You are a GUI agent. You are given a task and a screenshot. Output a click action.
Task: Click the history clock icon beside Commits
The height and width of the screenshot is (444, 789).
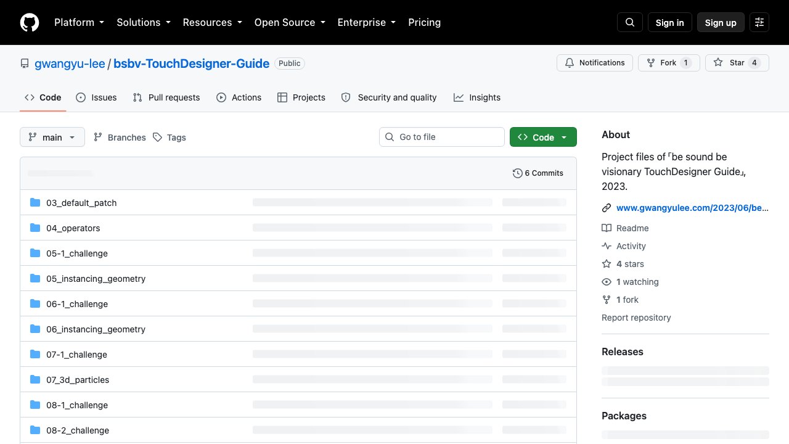tap(518, 173)
